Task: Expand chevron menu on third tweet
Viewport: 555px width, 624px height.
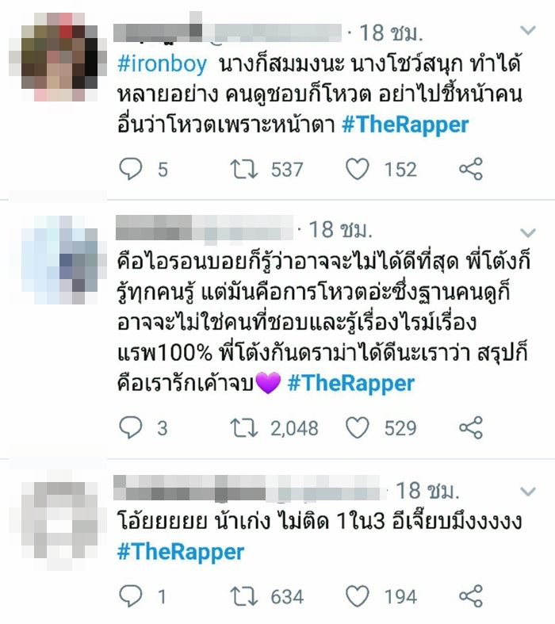Action: pyautogui.click(x=528, y=491)
